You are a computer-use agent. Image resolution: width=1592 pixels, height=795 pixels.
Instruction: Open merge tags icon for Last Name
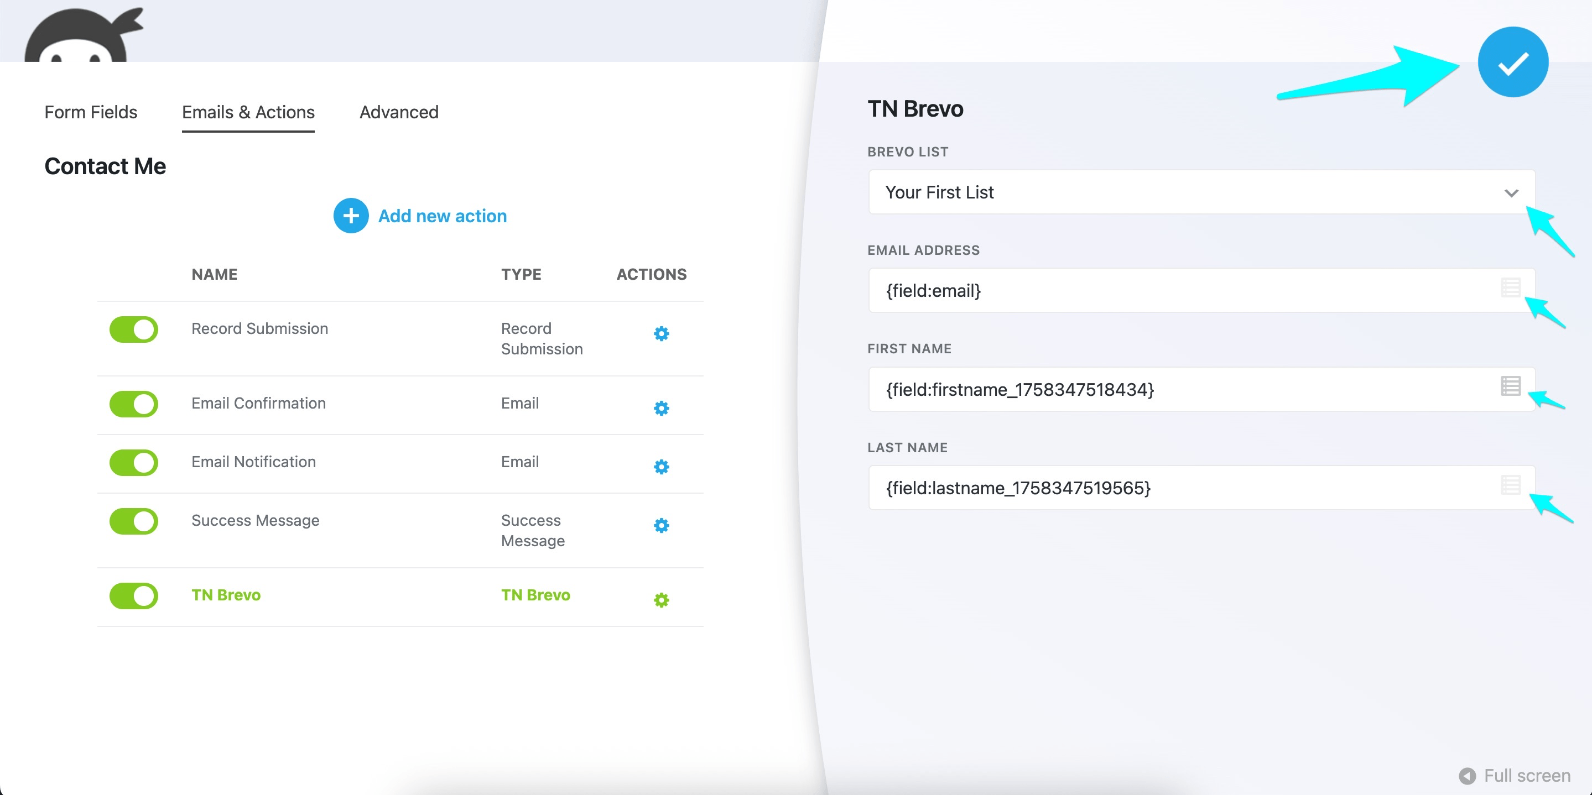click(1511, 485)
